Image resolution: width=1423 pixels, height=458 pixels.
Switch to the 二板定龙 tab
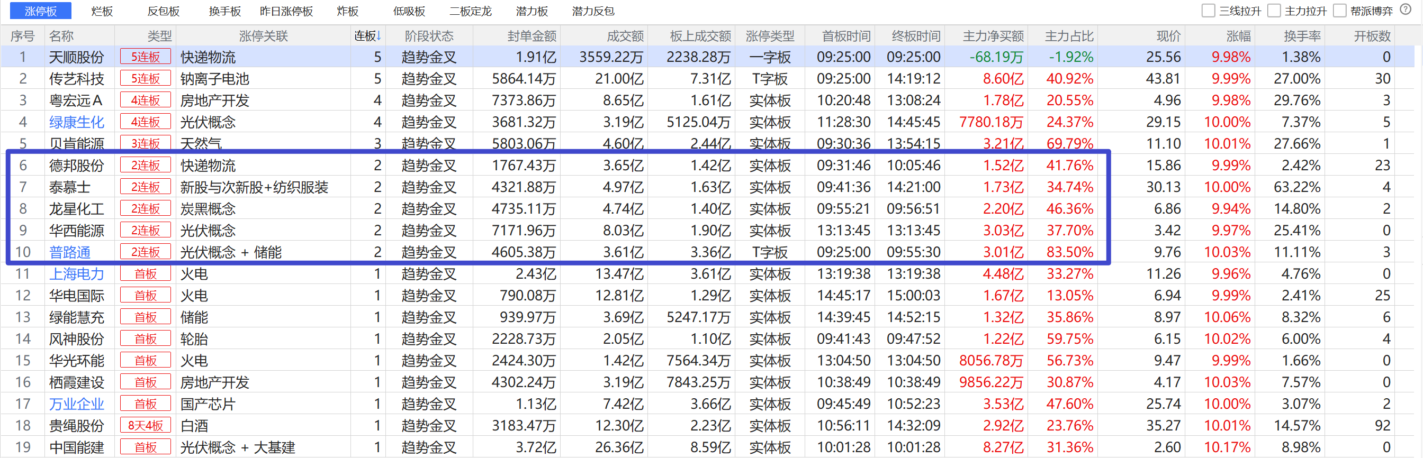point(470,11)
